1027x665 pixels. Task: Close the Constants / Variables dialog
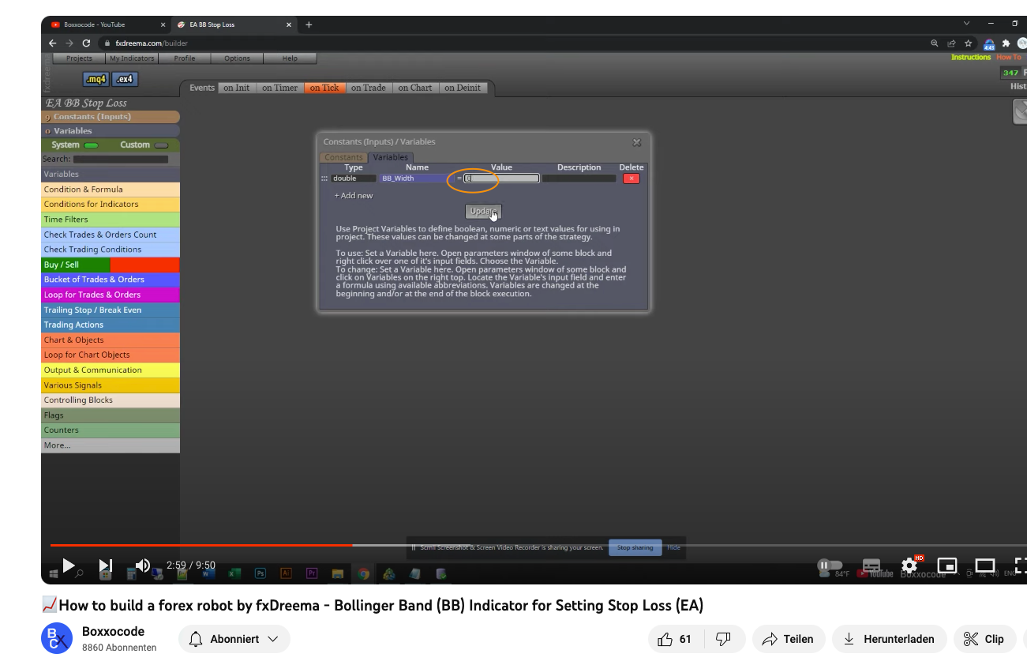636,142
